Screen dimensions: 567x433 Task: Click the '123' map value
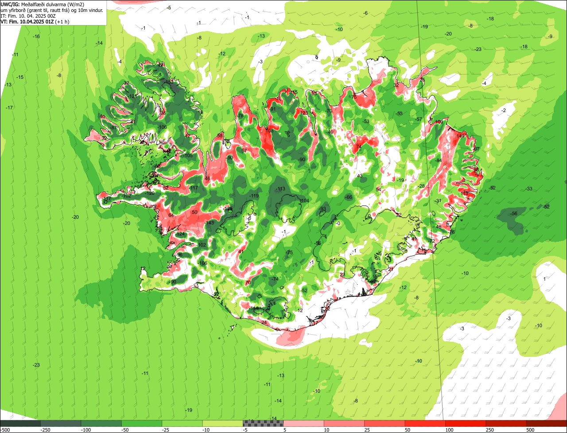pos(304,113)
